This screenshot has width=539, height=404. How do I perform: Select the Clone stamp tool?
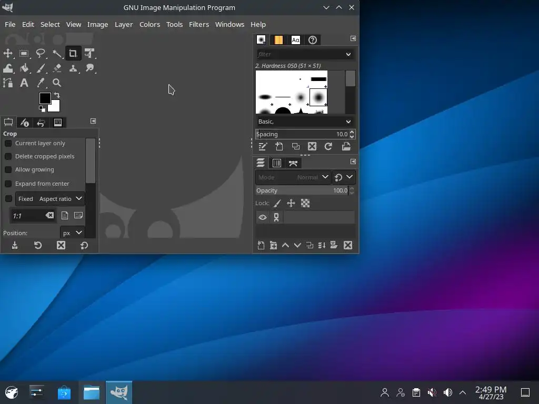[x=73, y=68]
